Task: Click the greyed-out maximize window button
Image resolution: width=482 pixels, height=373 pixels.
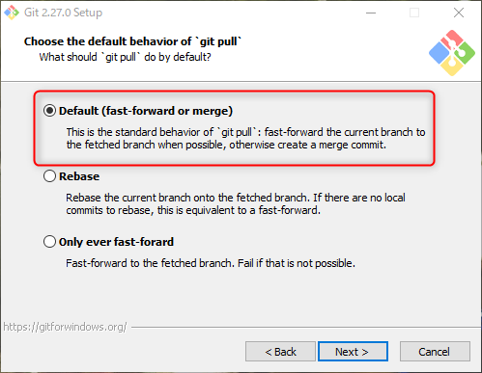Action: (414, 13)
